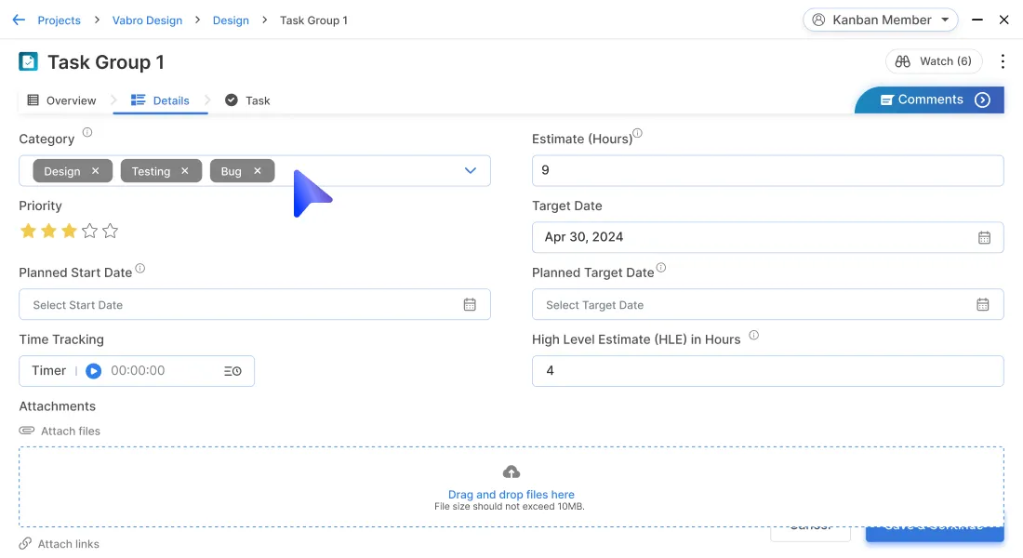Switch to the Overview tab
The height and width of the screenshot is (558, 1023).
tap(61, 100)
